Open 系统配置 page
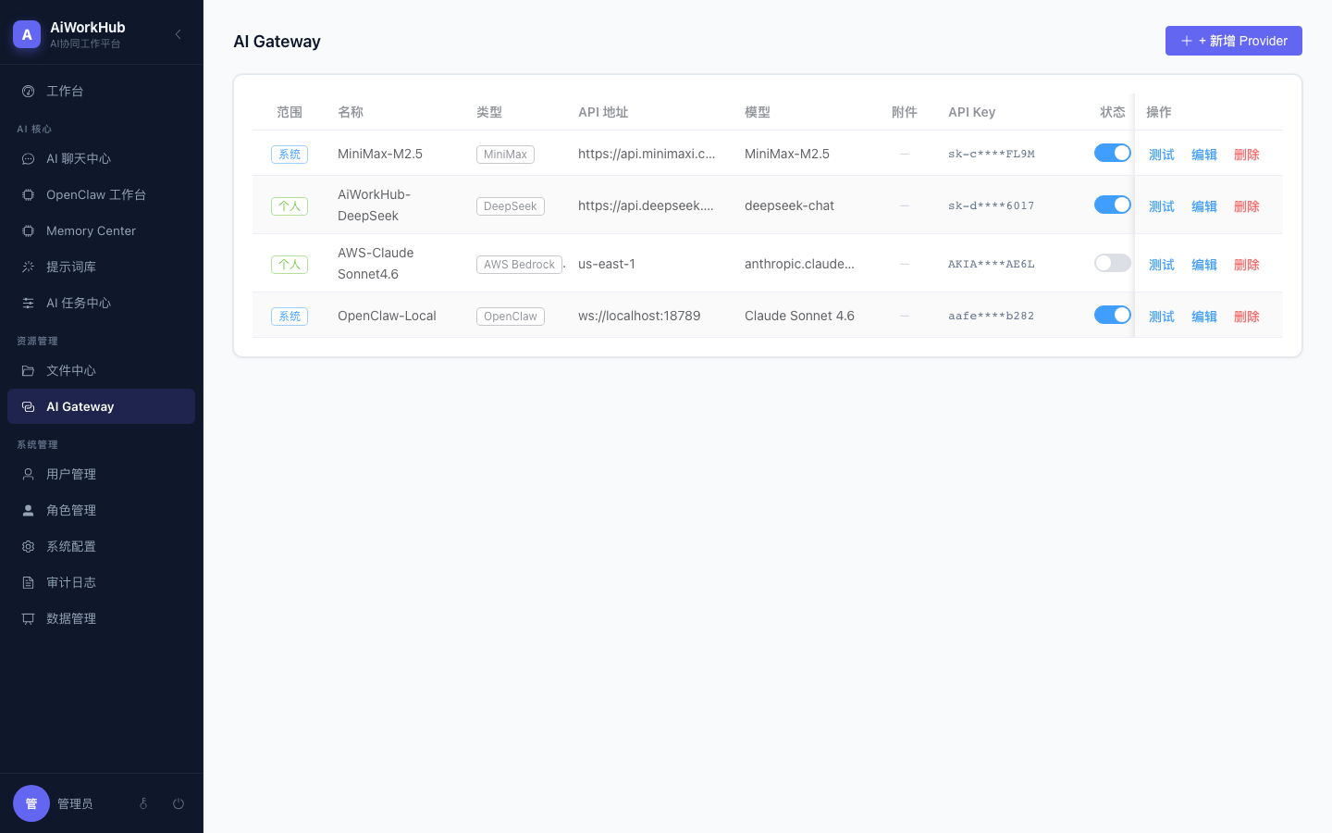The height and width of the screenshot is (833, 1332). tap(102, 546)
